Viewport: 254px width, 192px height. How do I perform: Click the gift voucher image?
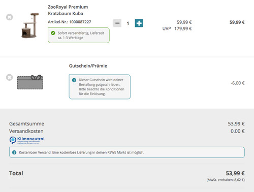pyautogui.click(x=30, y=82)
